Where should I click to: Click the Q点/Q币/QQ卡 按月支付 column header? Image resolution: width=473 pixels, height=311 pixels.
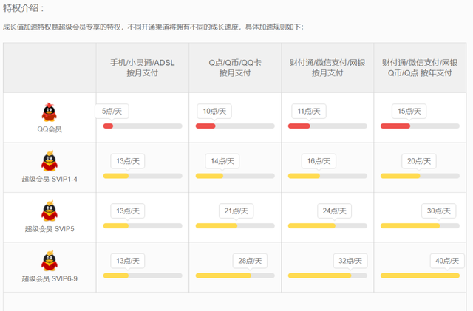235,68
